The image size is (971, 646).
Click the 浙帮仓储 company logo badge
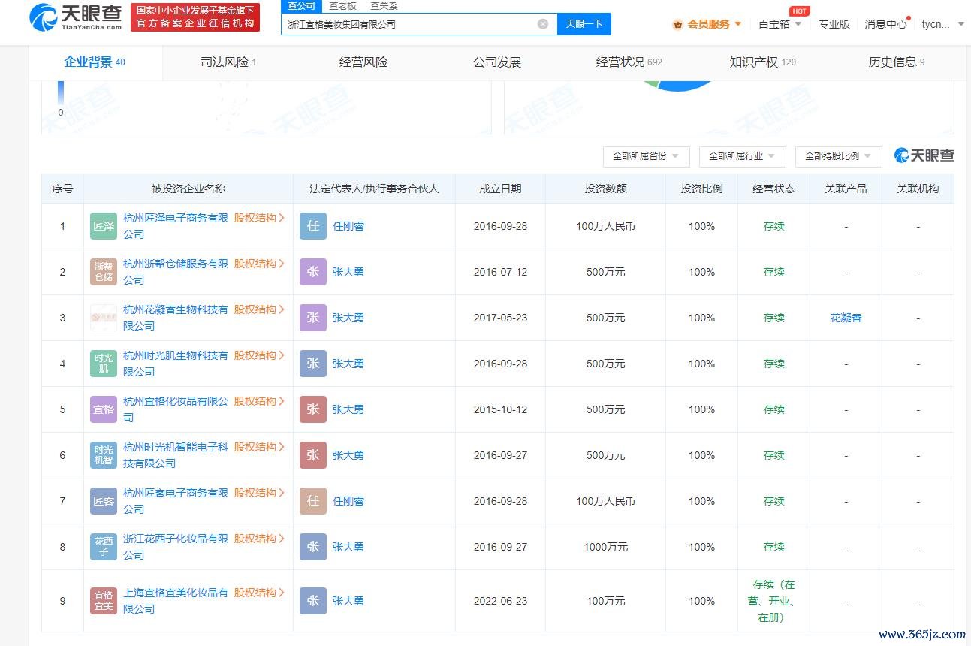(104, 272)
